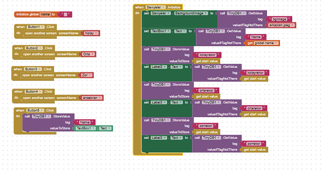The width and height of the screenshot is (322, 172).
Task: Click the empty text string block
Action: click(x=65, y=14)
